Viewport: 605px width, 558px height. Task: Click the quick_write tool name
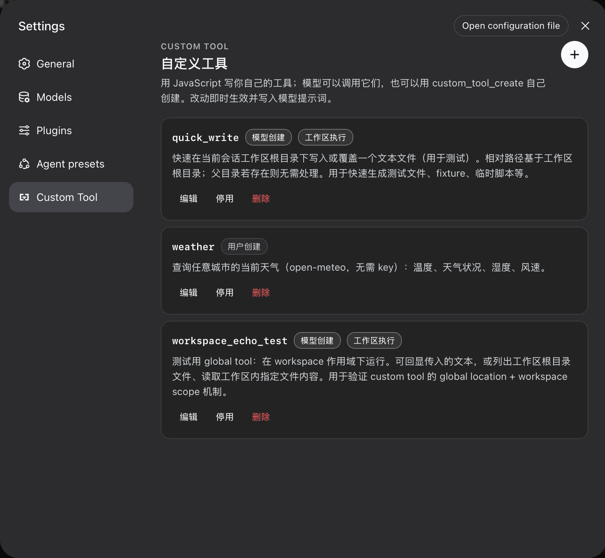205,138
